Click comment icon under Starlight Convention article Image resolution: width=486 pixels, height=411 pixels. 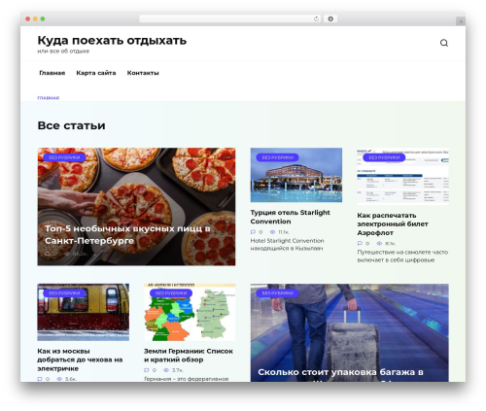click(253, 232)
